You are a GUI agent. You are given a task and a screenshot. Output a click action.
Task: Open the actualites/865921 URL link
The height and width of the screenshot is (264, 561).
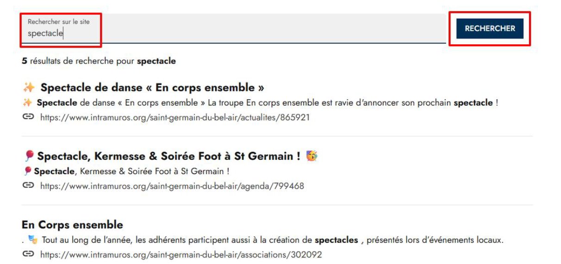coord(175,118)
